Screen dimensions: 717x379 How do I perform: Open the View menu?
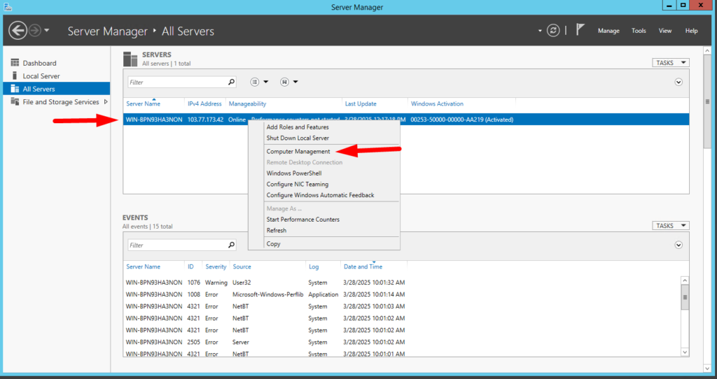pos(665,31)
